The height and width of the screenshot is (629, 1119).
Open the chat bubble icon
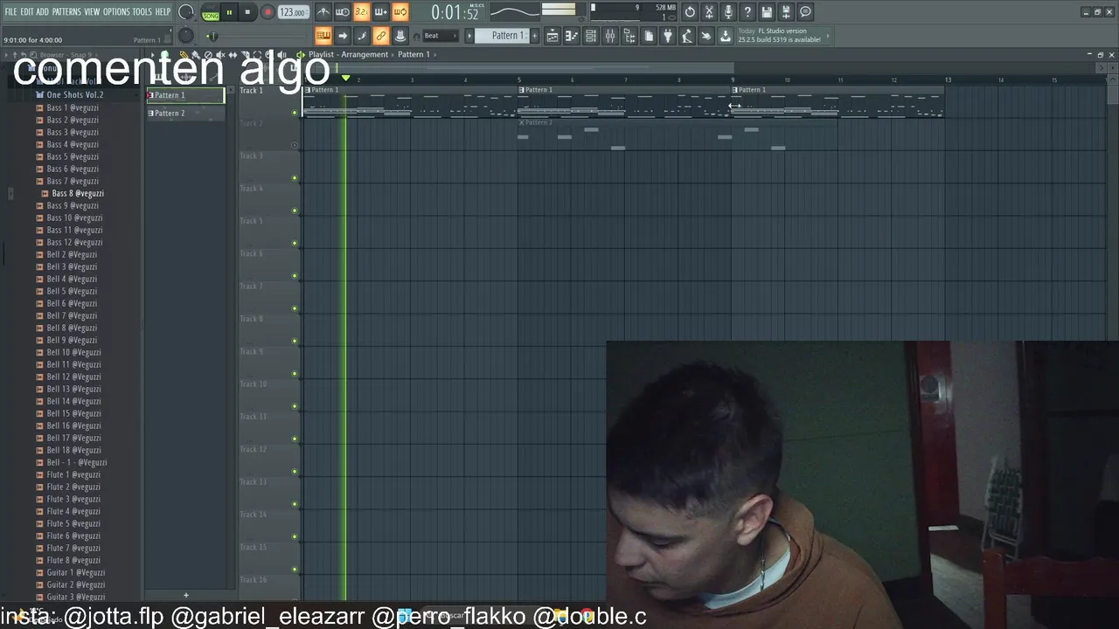[805, 12]
